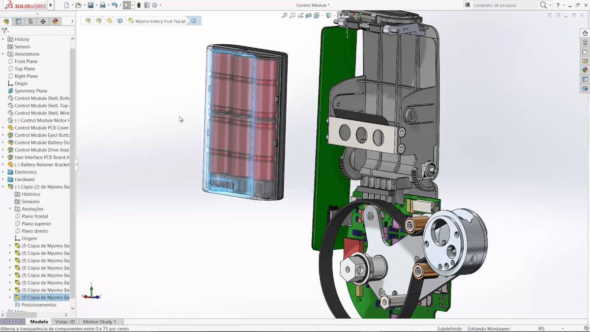Viewport: 590px width, 332px height.
Task: Expand the Anotações tree node
Action: click(x=10, y=209)
